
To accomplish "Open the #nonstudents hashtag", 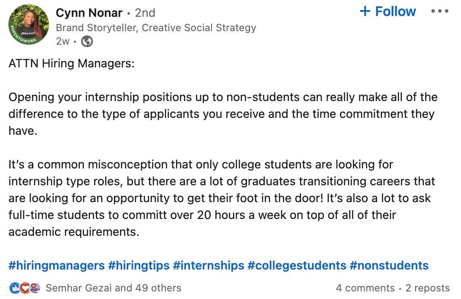I will (x=389, y=266).
